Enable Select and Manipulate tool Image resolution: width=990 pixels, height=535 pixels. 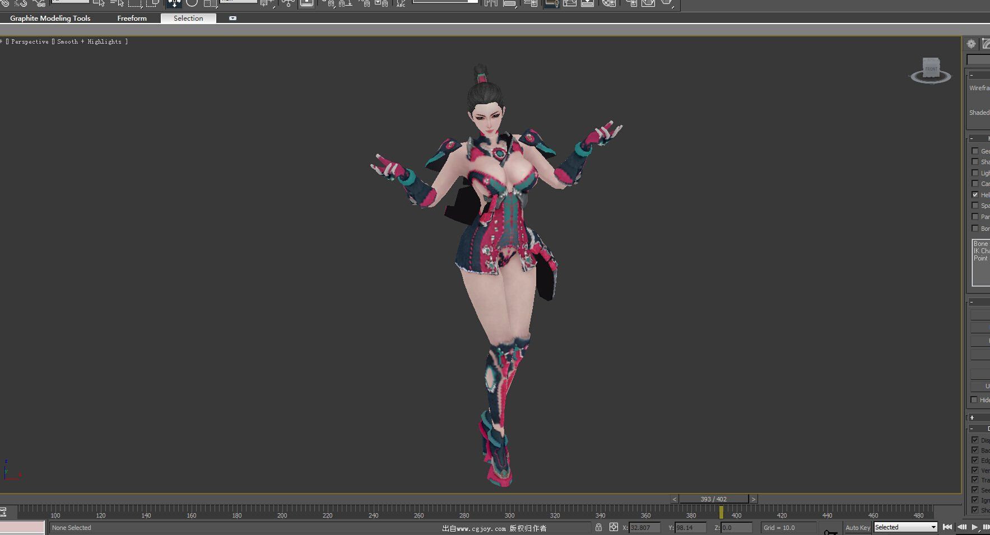pyautogui.click(x=288, y=3)
